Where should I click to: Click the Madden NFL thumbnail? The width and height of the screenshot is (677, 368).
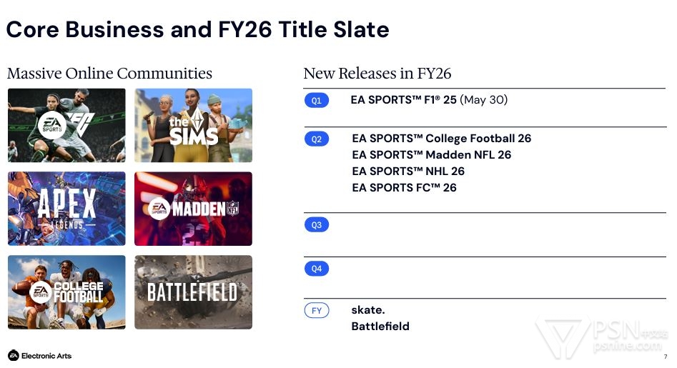coord(194,209)
